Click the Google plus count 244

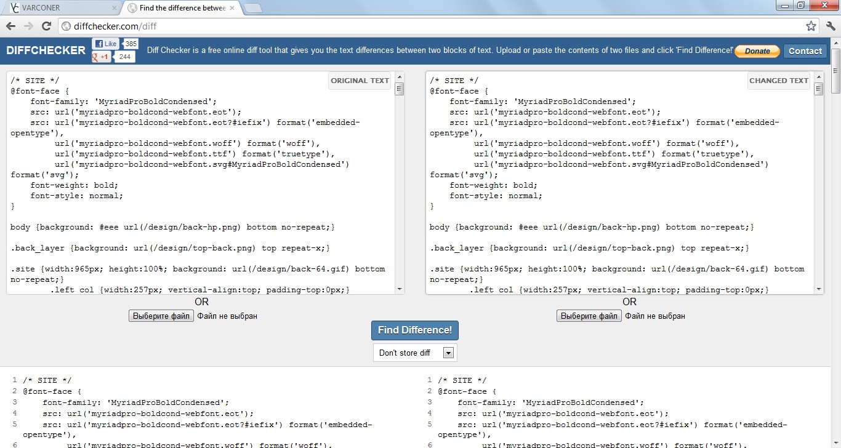pyautogui.click(x=125, y=57)
